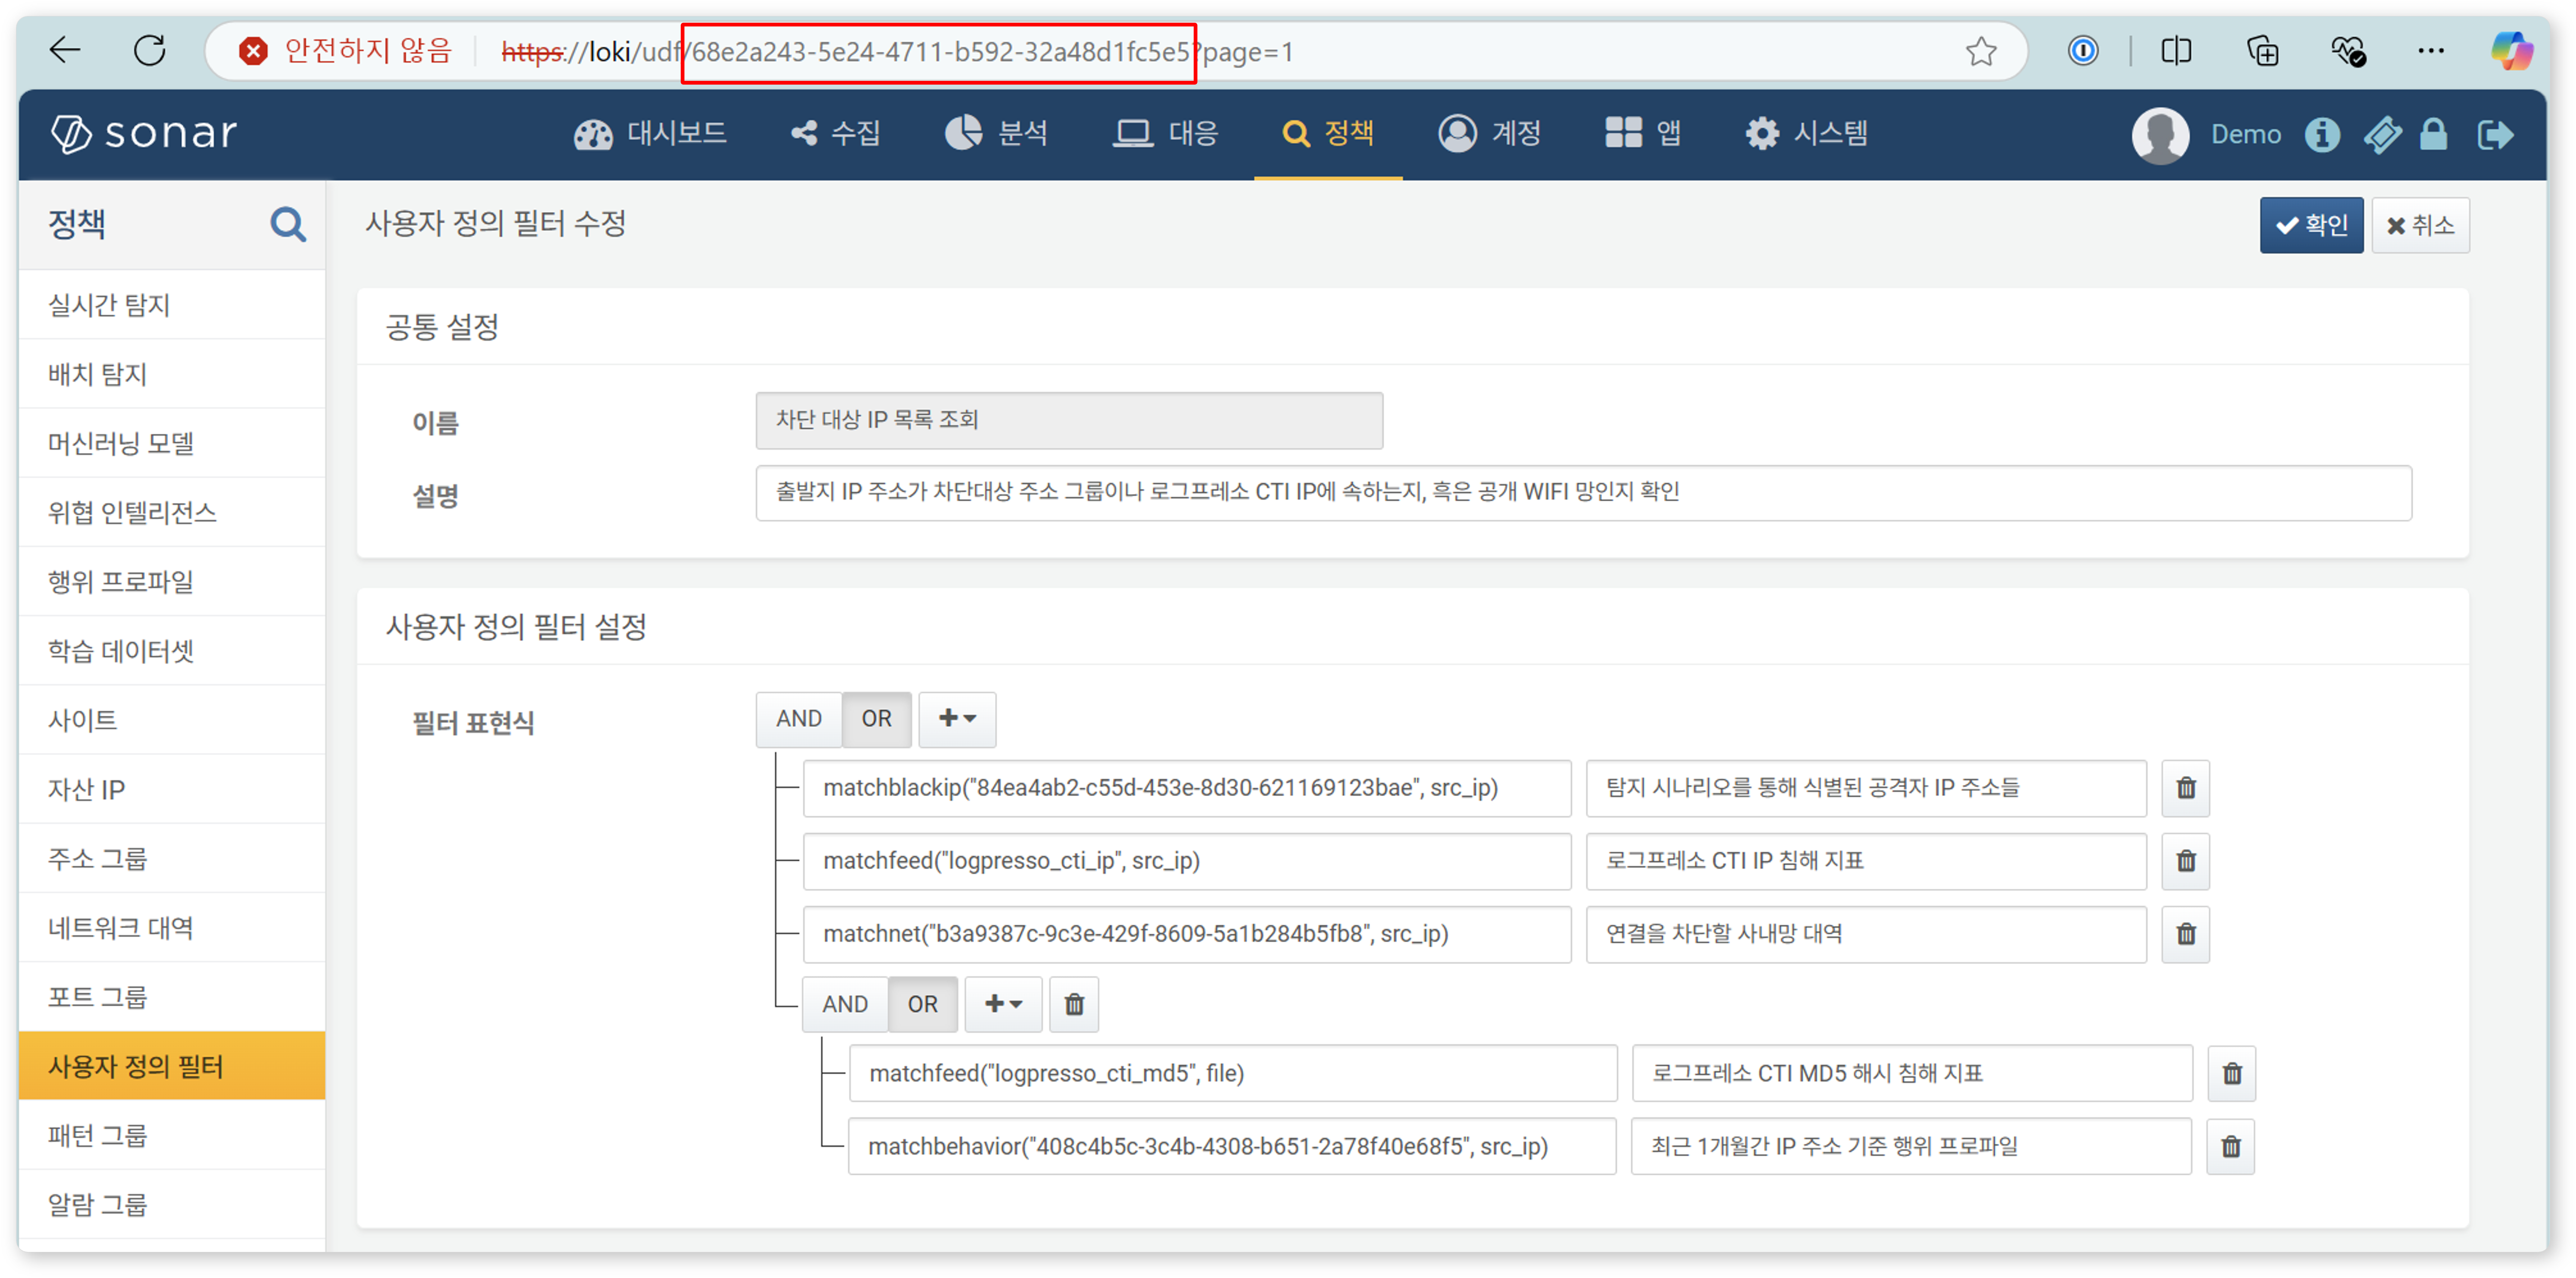The image size is (2576, 1278).
Task: Bookmark this page with the star icon
Action: [x=1981, y=51]
